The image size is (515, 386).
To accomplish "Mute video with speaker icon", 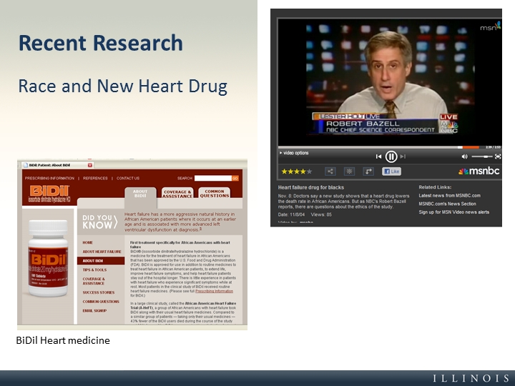I will pos(464,157).
